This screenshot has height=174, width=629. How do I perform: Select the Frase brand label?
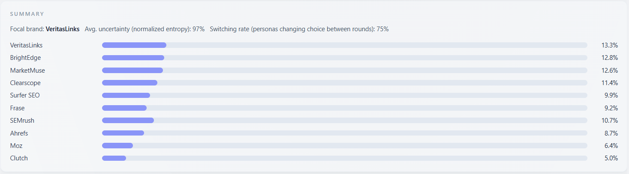pos(18,108)
